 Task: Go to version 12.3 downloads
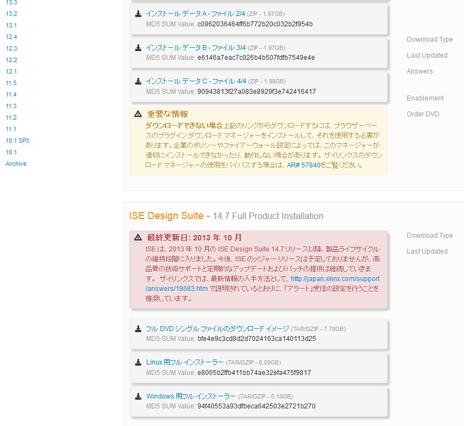pos(11,48)
